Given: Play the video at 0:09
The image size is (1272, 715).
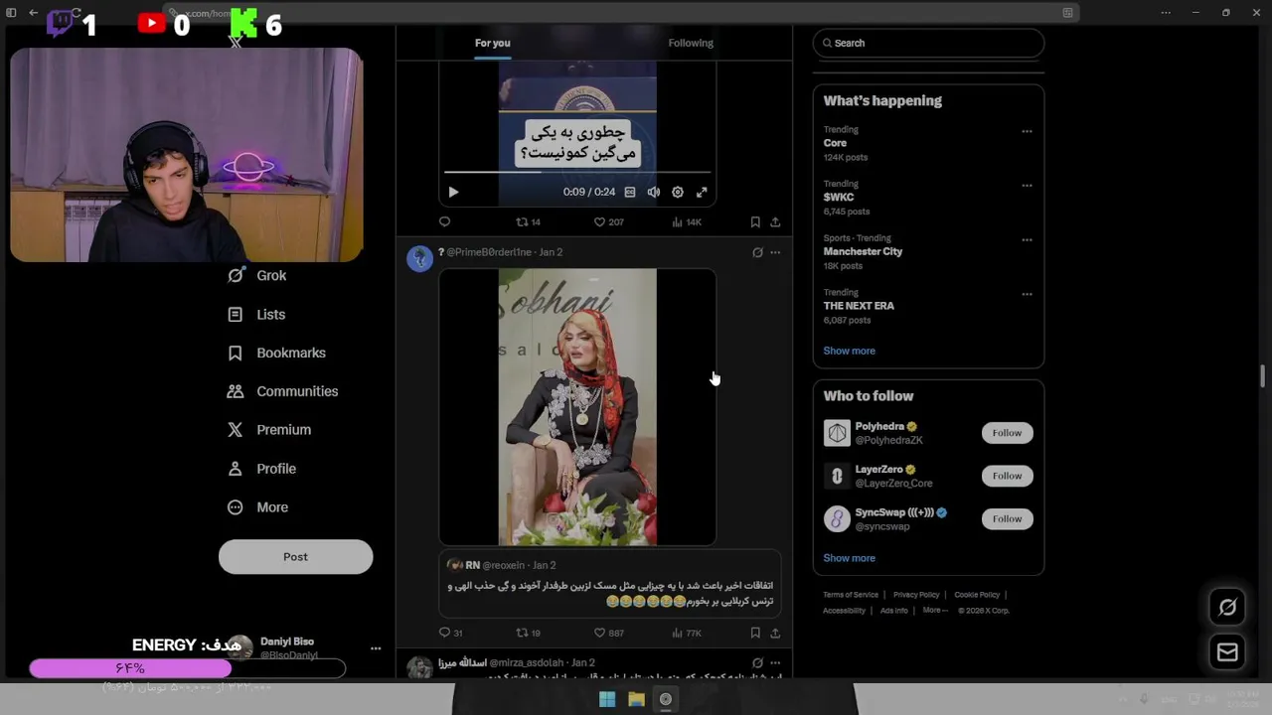Looking at the screenshot, I should pos(453,192).
